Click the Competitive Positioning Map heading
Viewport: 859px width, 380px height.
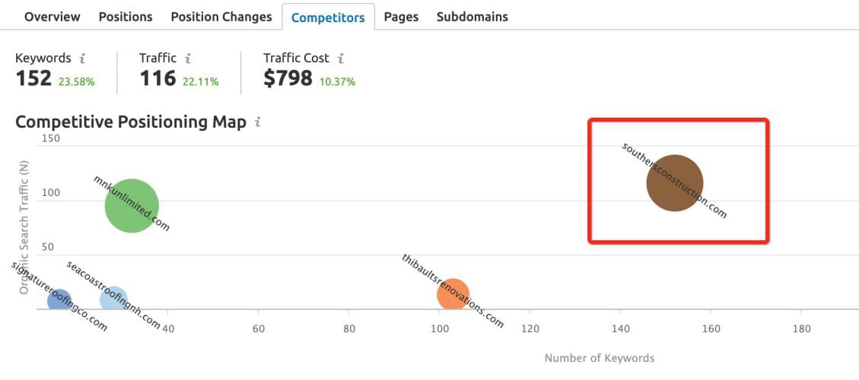131,122
